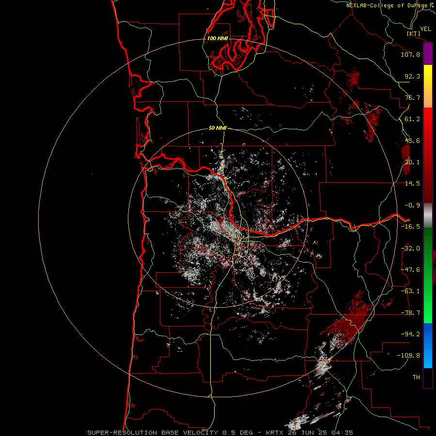Click the 61.2 velocity scale value
The height and width of the screenshot is (436, 436).
[412, 119]
